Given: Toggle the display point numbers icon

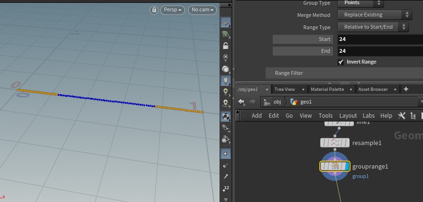Looking at the screenshot, I should coord(226,188).
